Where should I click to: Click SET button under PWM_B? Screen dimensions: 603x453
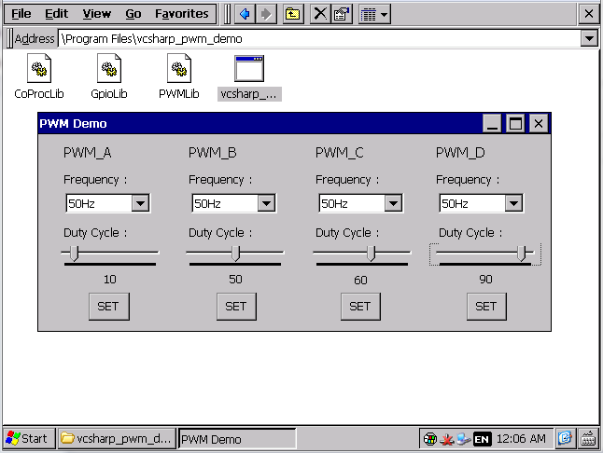[x=236, y=307]
